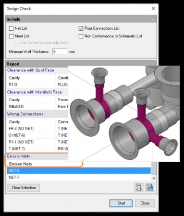The height and width of the screenshot is (216, 184).
Task: Click the Minimum Wall Thickness field
Action: pos(60,52)
